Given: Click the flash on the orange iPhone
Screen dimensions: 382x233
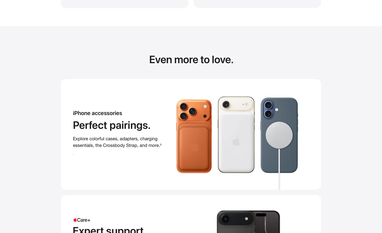Looking at the screenshot, I should pyautogui.click(x=205, y=106).
